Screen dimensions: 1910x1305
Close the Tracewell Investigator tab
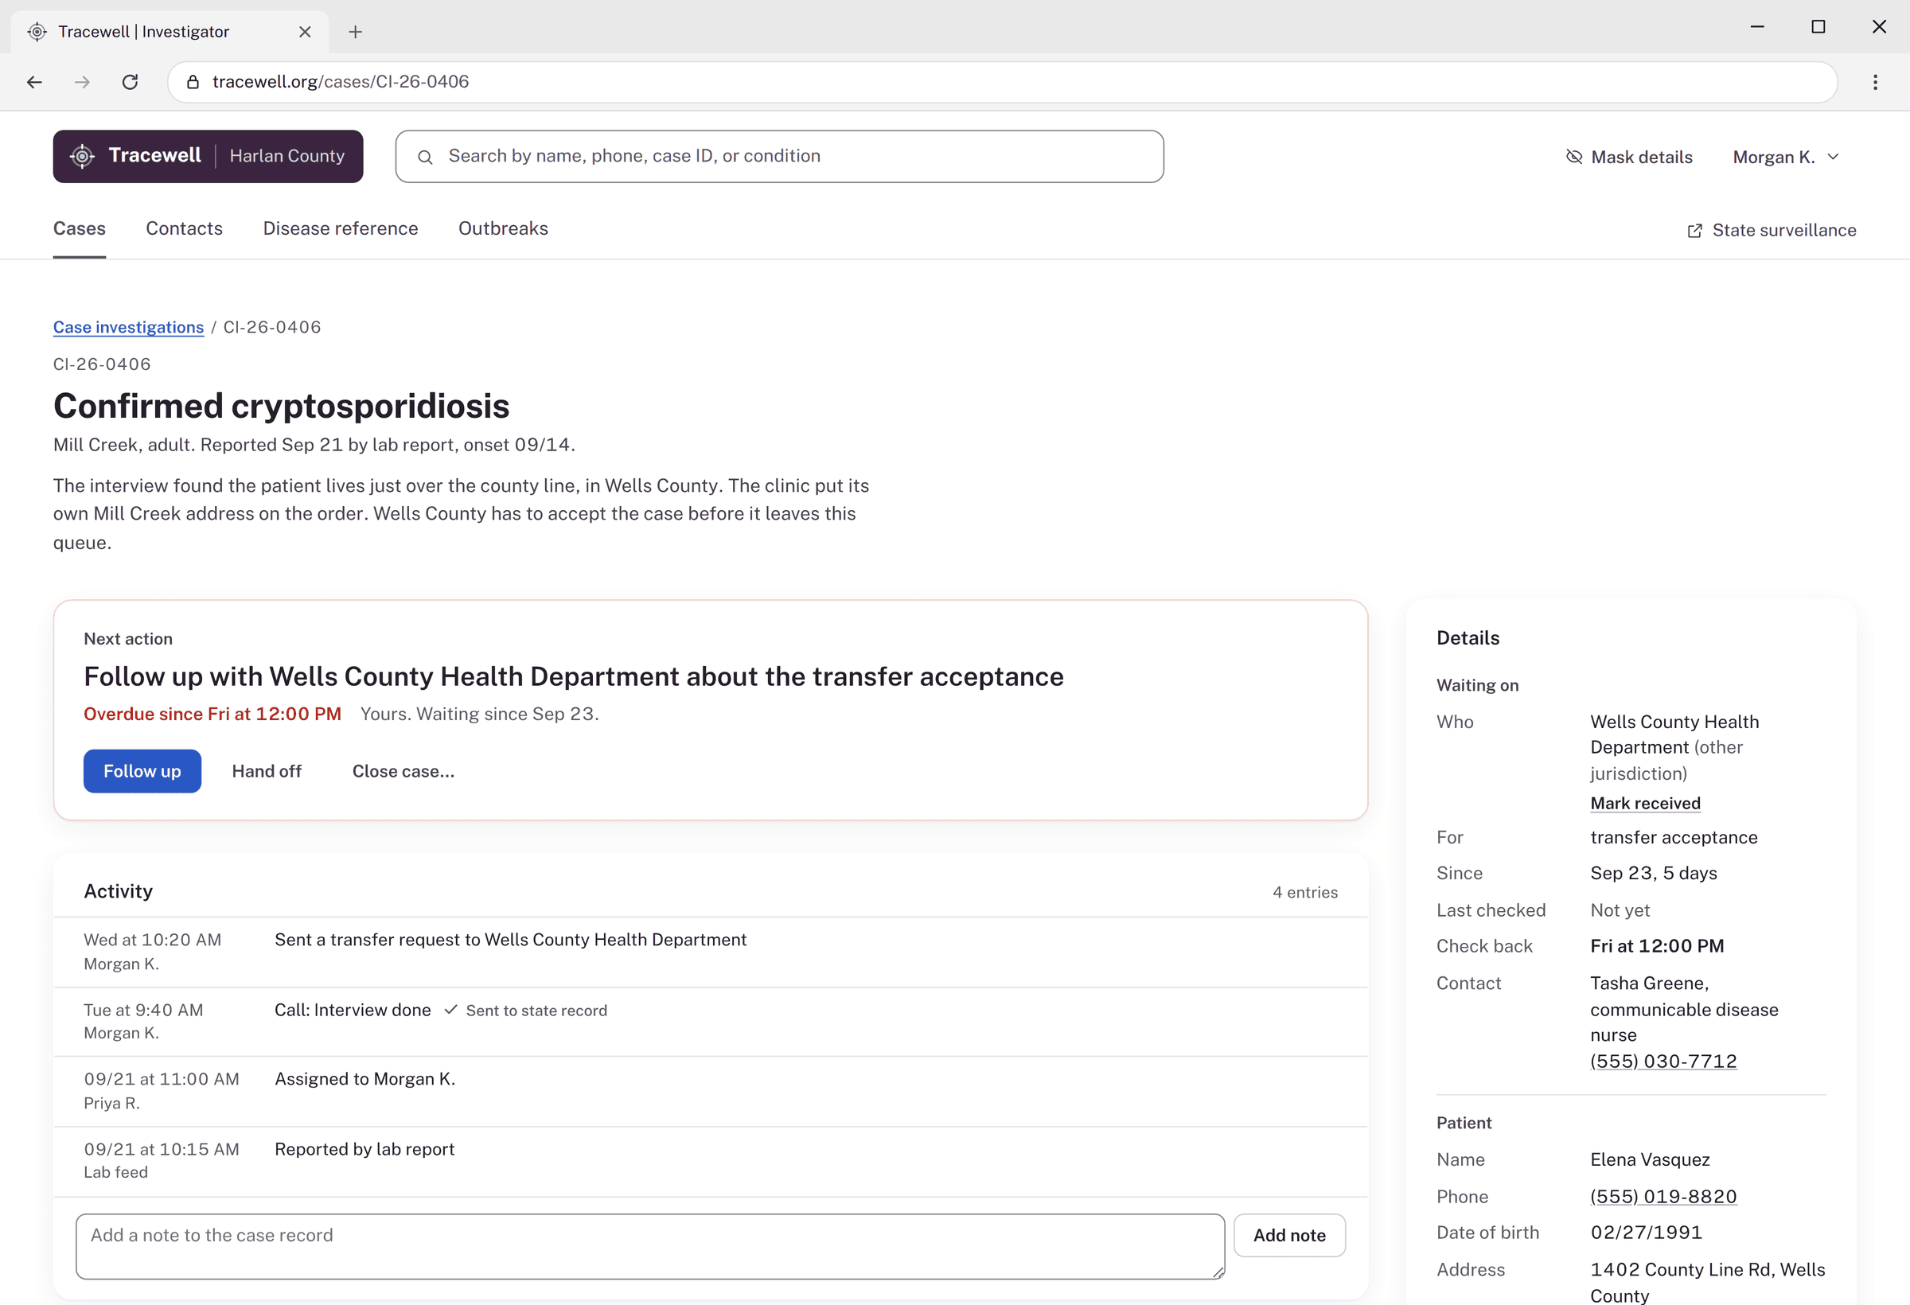pos(305,32)
